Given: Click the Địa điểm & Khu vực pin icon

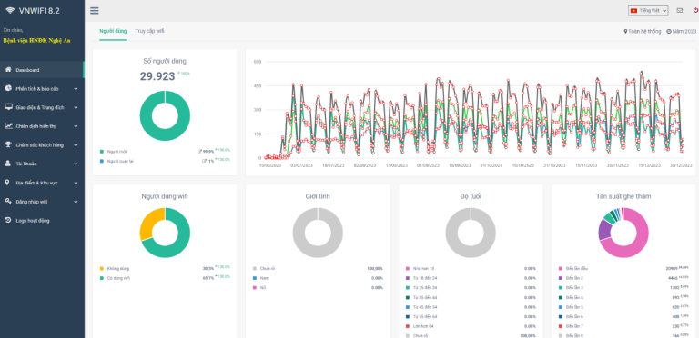Looking at the screenshot, I should pyautogui.click(x=7, y=183).
